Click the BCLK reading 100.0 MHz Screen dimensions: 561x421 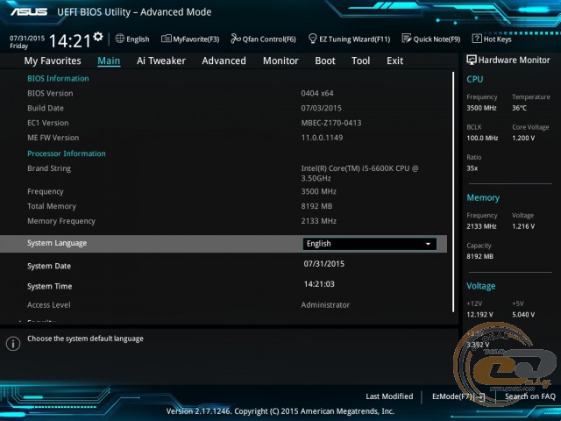[482, 138]
